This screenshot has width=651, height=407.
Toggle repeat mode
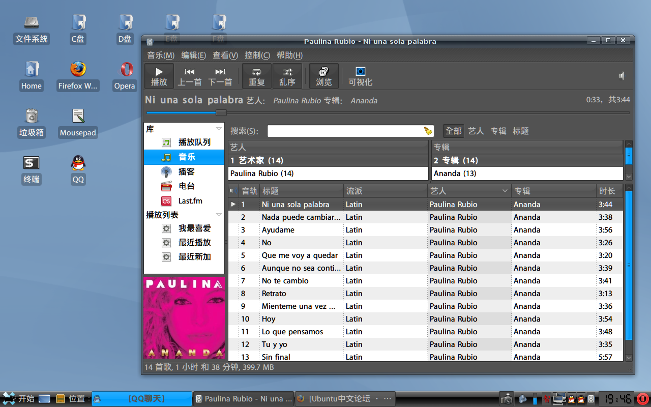tap(257, 76)
